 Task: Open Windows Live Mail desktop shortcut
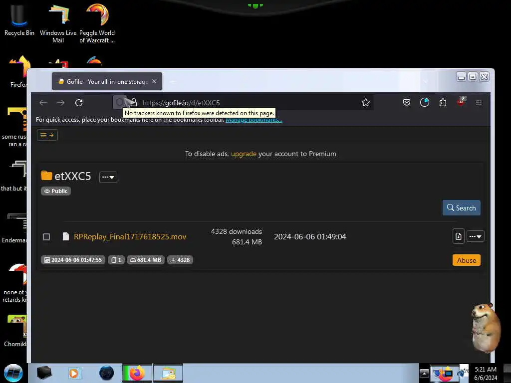click(58, 23)
